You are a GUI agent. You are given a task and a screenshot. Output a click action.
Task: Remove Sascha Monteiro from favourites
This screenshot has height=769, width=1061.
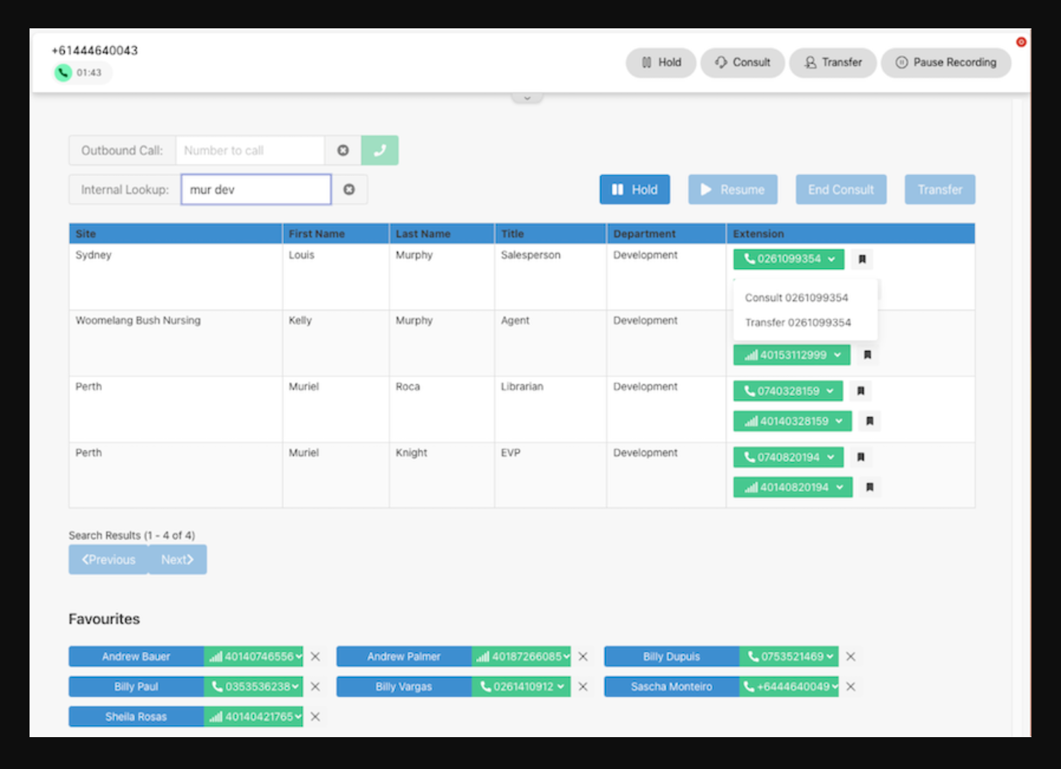[x=851, y=687]
